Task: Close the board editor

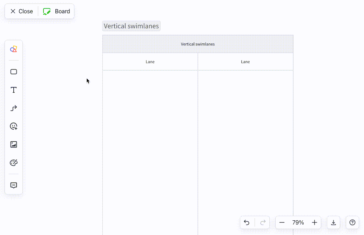Action: tap(21, 11)
